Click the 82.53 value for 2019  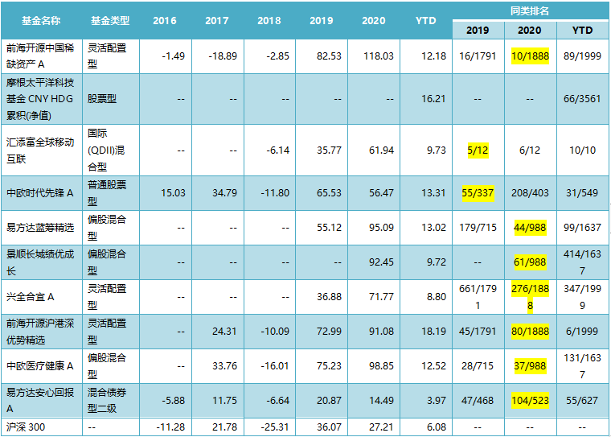pos(329,56)
